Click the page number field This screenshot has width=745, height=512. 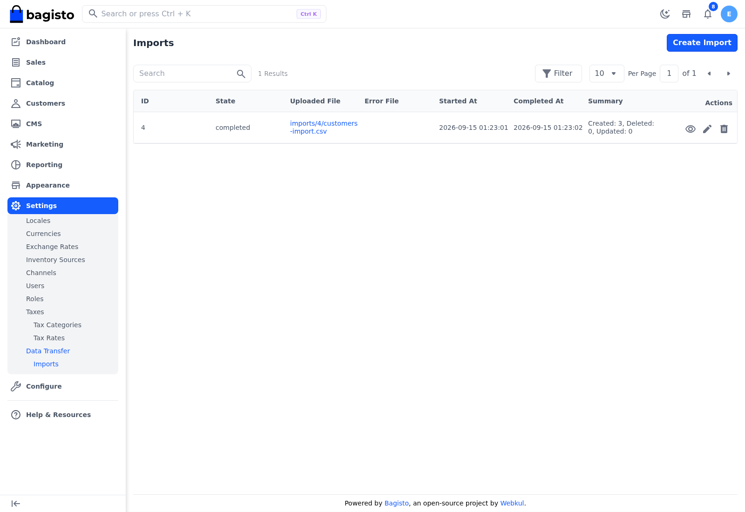click(669, 74)
